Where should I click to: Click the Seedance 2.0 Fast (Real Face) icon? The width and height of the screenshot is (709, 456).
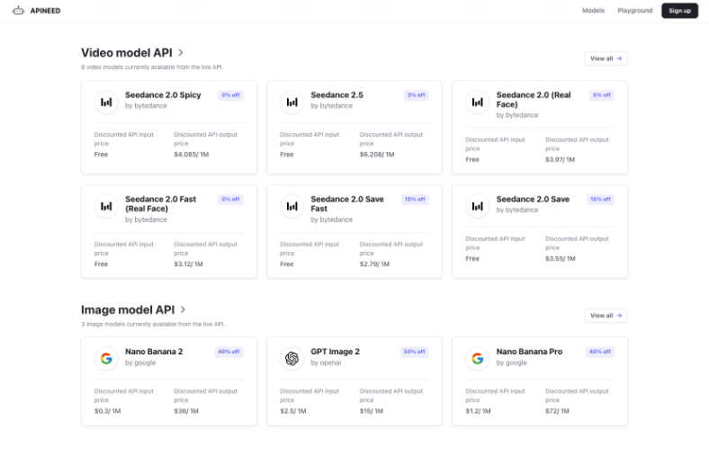click(x=106, y=206)
